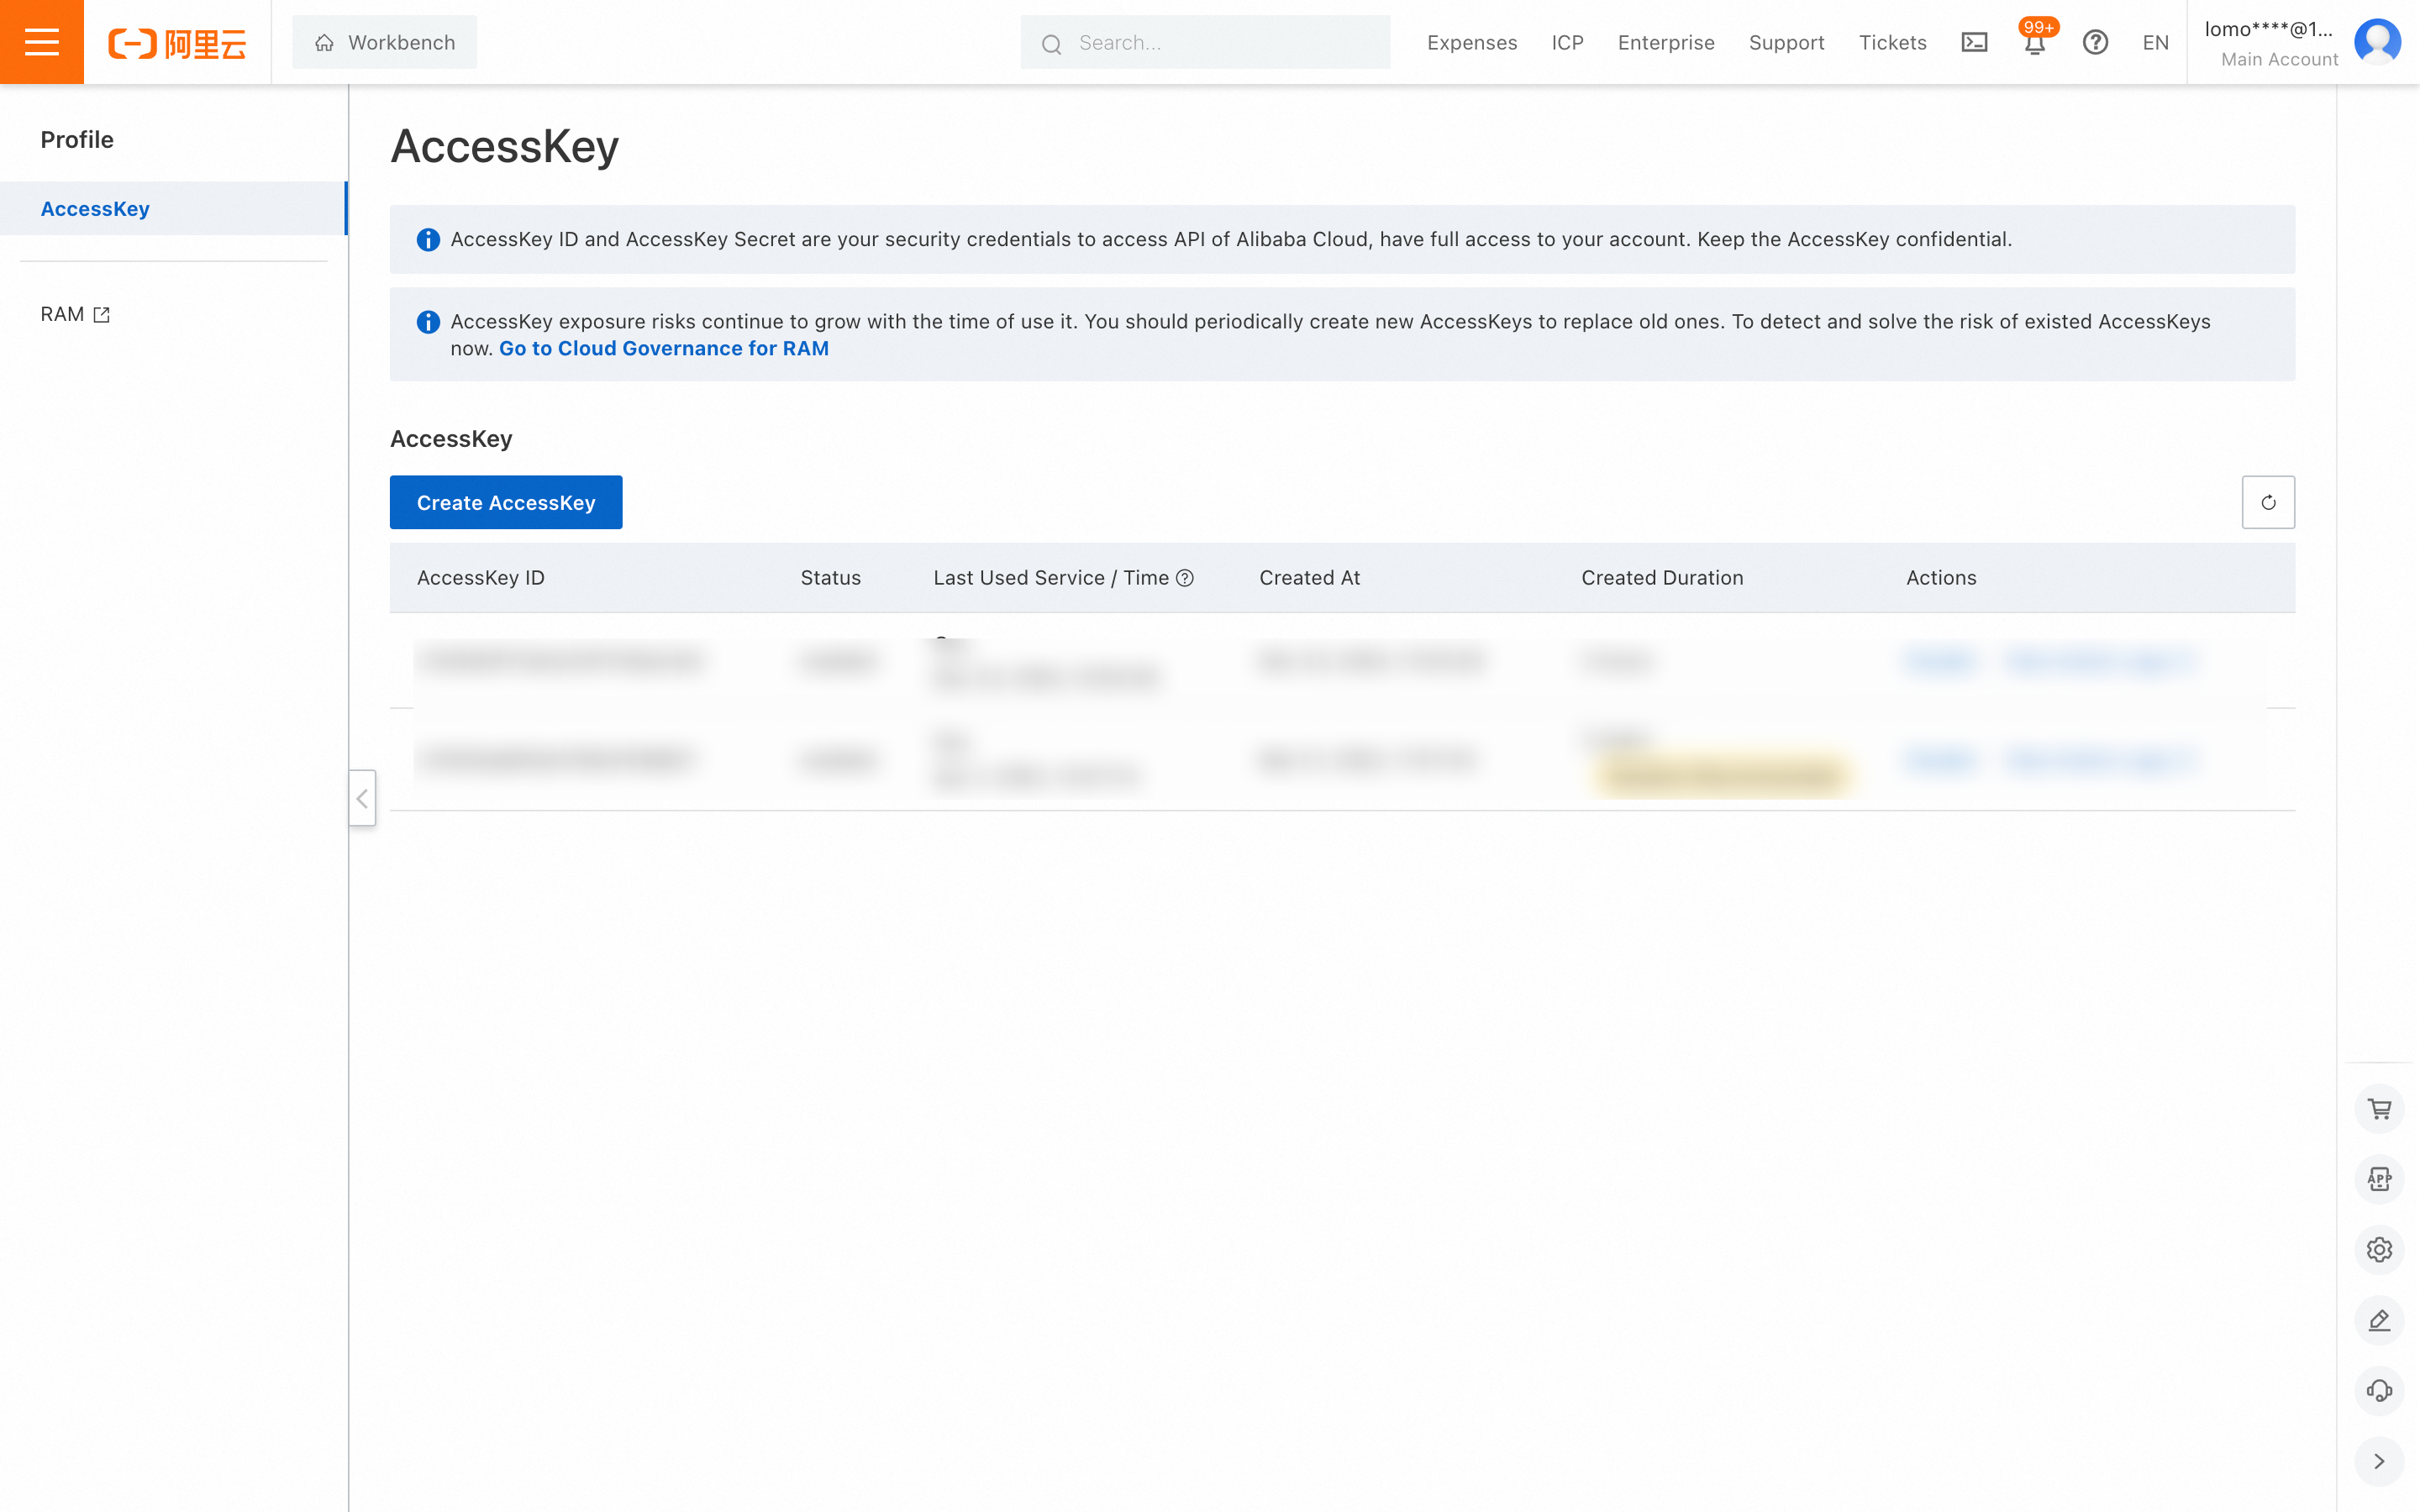Click the Alibaba Cloud logo

(x=177, y=43)
